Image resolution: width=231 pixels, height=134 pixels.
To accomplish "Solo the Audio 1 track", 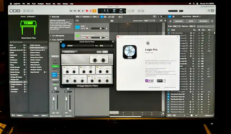I will point(84,28).
